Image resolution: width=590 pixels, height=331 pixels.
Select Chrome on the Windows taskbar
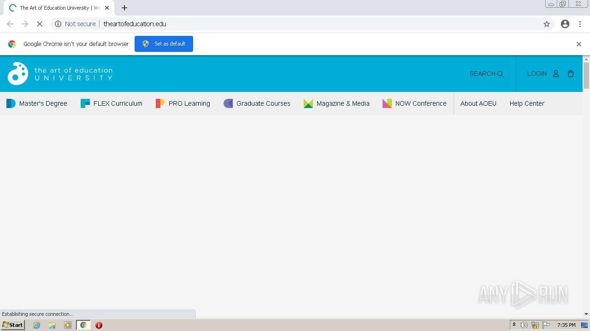[x=83, y=325]
